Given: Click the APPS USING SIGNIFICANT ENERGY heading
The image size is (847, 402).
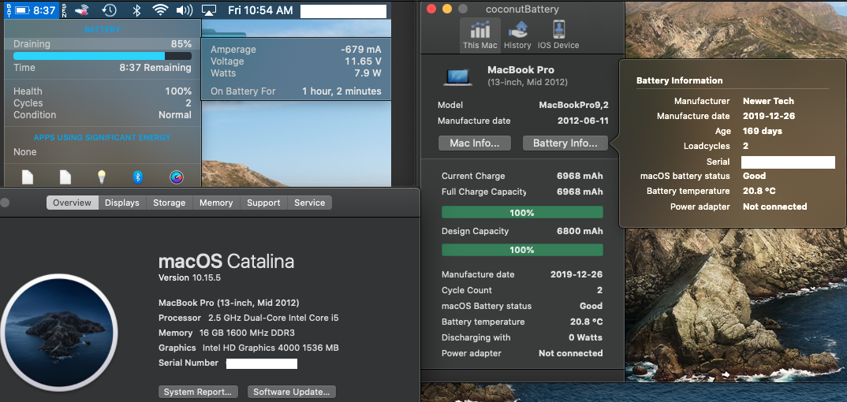Looking at the screenshot, I should tap(102, 138).
